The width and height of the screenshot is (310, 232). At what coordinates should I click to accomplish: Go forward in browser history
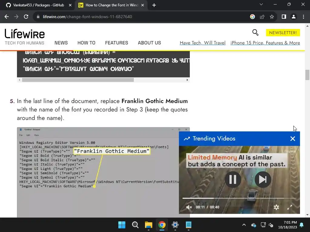[x=16, y=17]
